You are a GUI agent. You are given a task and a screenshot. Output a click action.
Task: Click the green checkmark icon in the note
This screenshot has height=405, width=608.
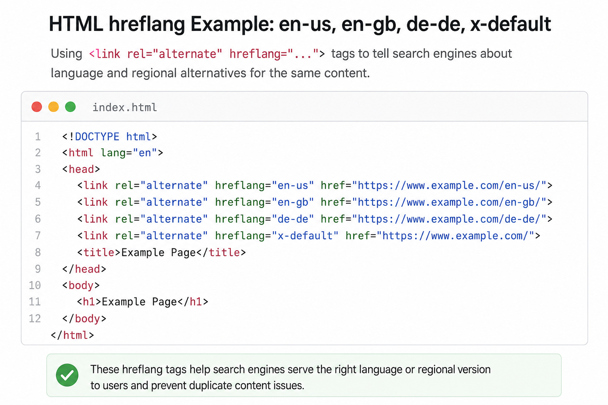tap(67, 375)
